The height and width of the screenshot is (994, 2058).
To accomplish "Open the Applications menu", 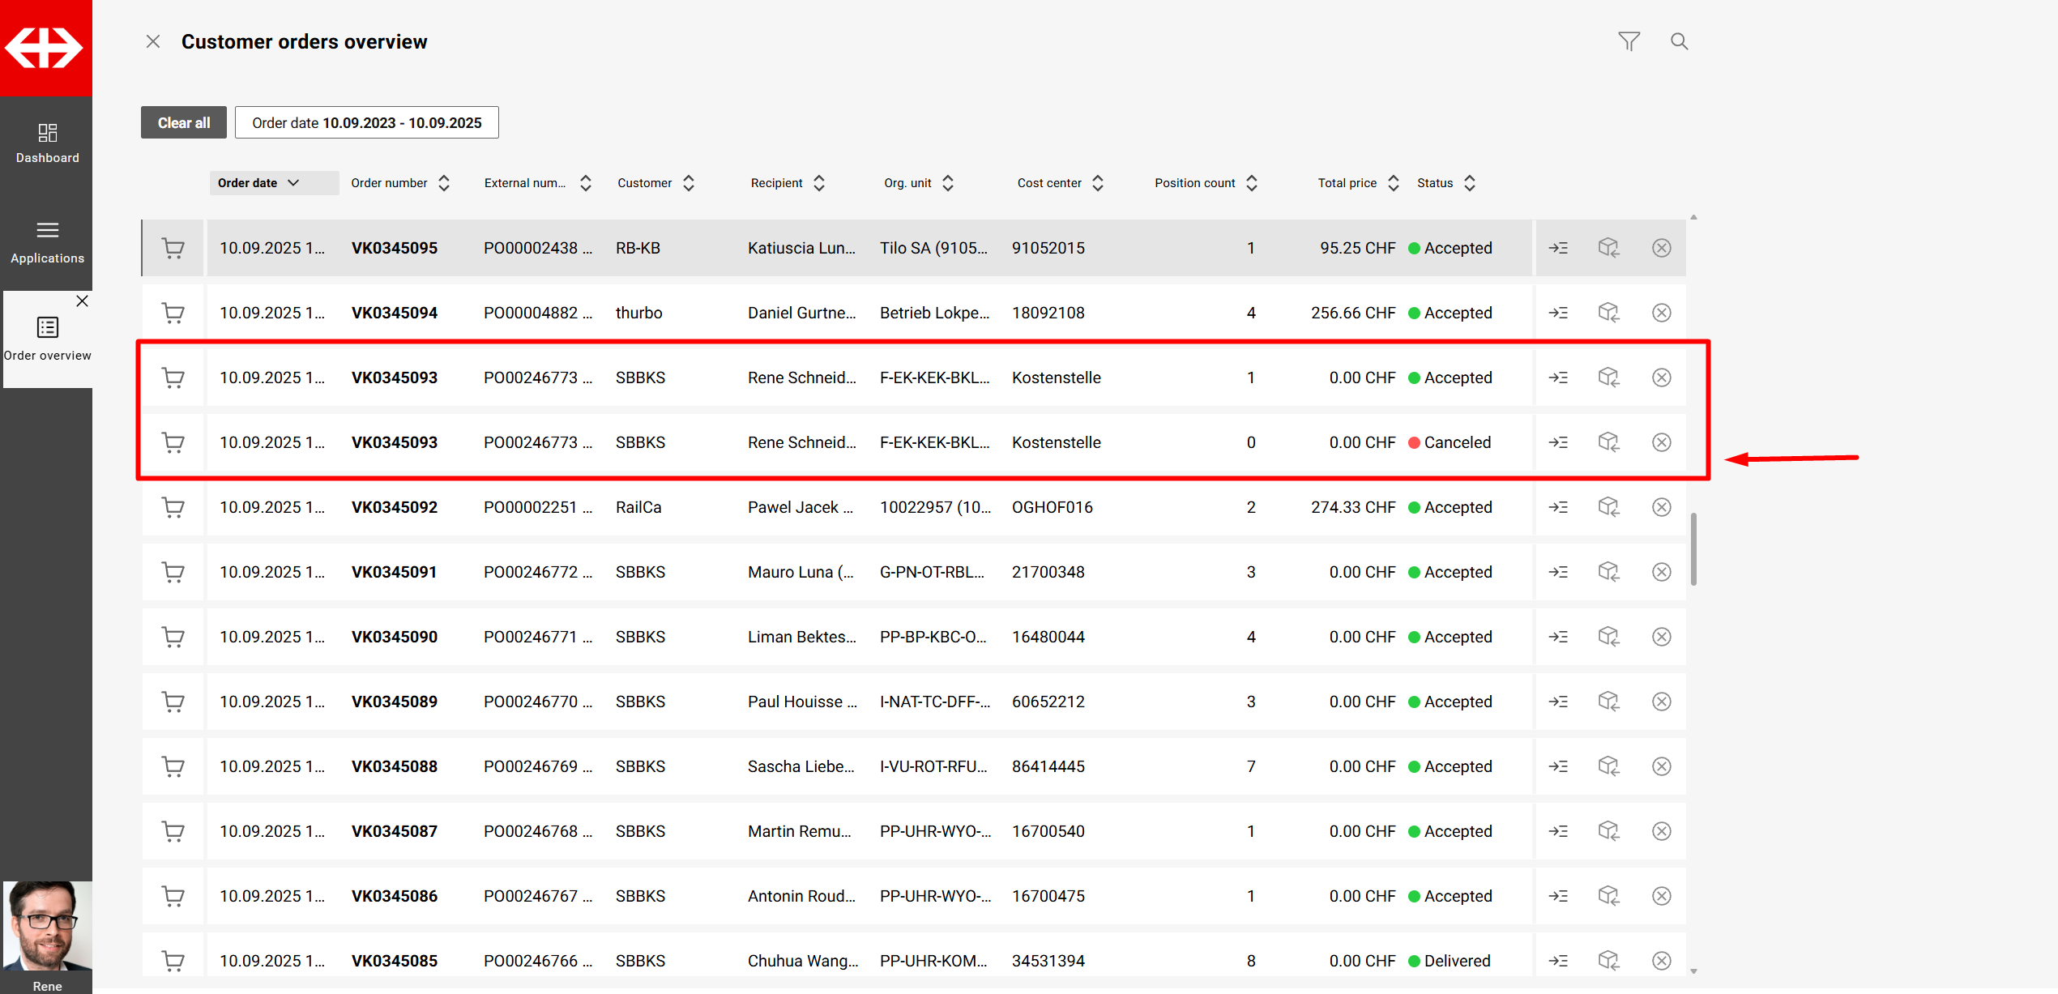I will click(x=47, y=242).
